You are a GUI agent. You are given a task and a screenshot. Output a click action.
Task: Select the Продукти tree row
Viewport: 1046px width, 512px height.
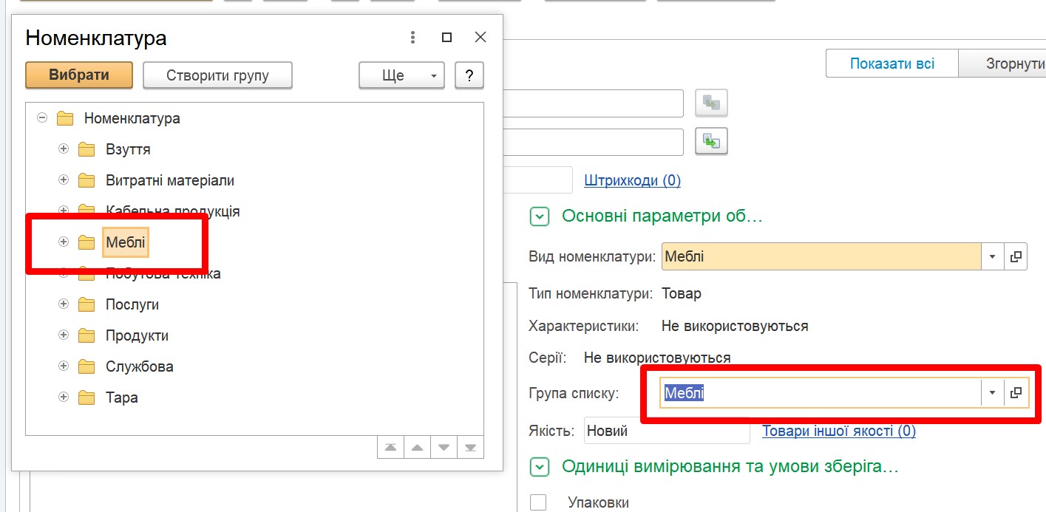[x=254, y=335]
